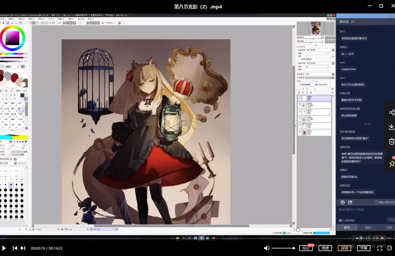Click the share icon on right sidebar
395x256 pixels.
tap(391, 113)
